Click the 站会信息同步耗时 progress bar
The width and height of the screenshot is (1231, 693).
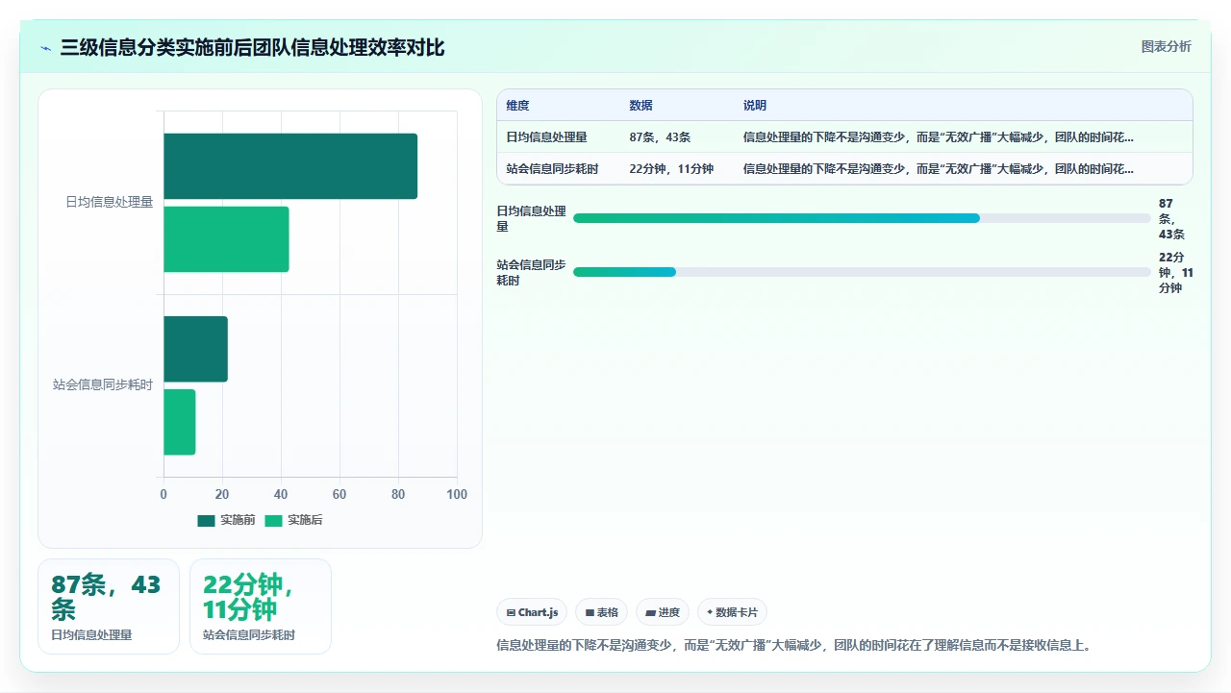click(x=862, y=272)
